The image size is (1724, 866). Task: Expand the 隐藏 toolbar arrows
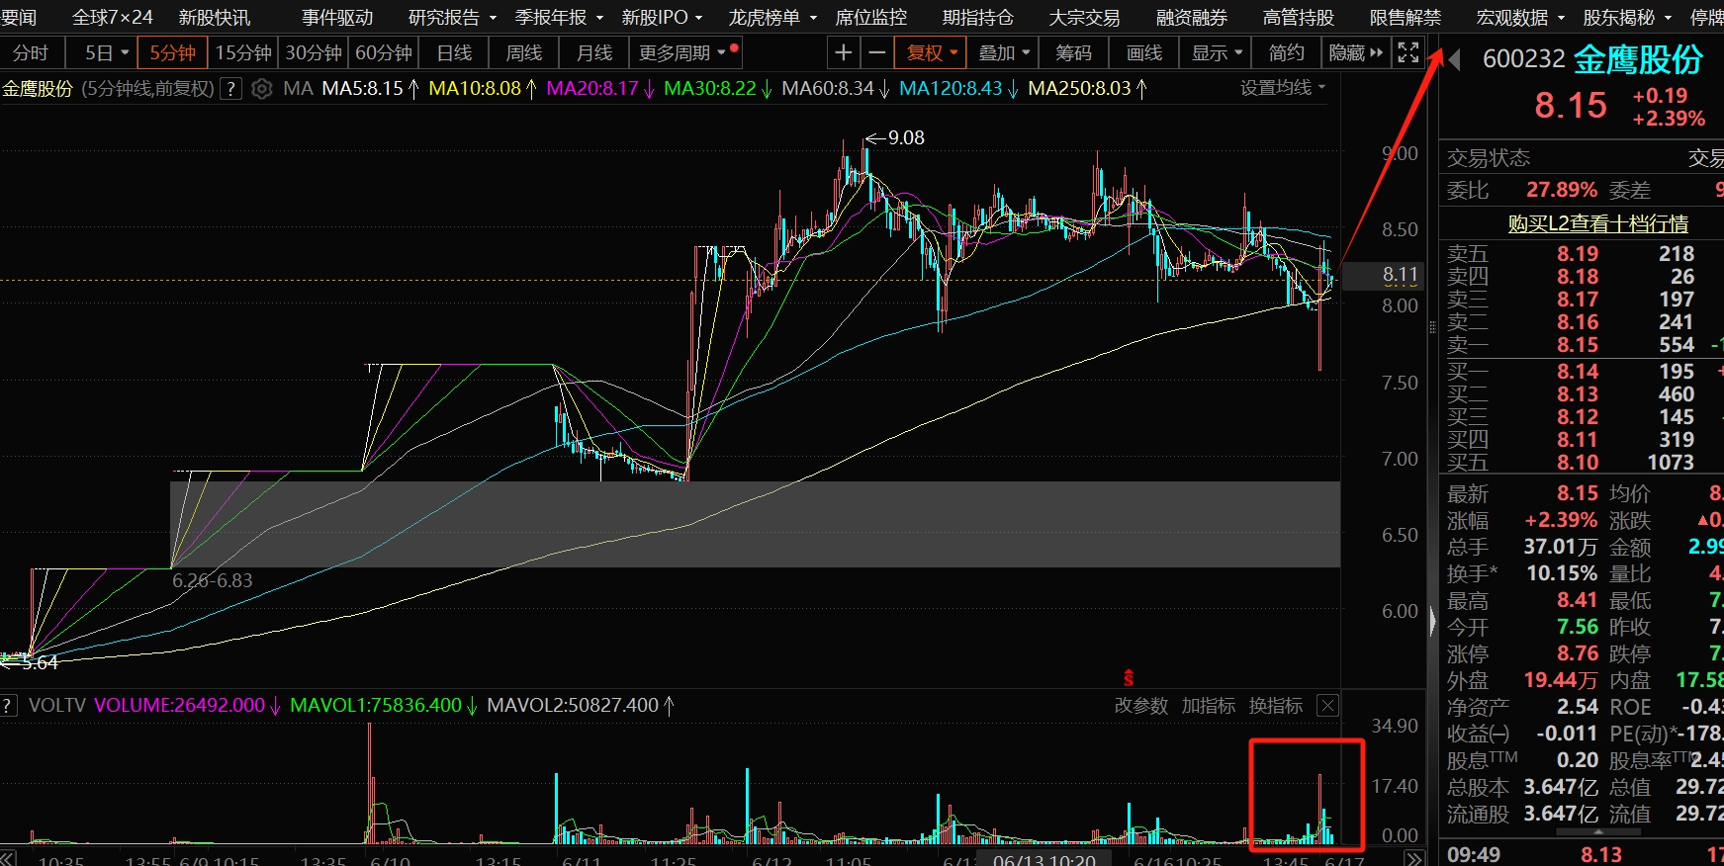click(x=1355, y=52)
